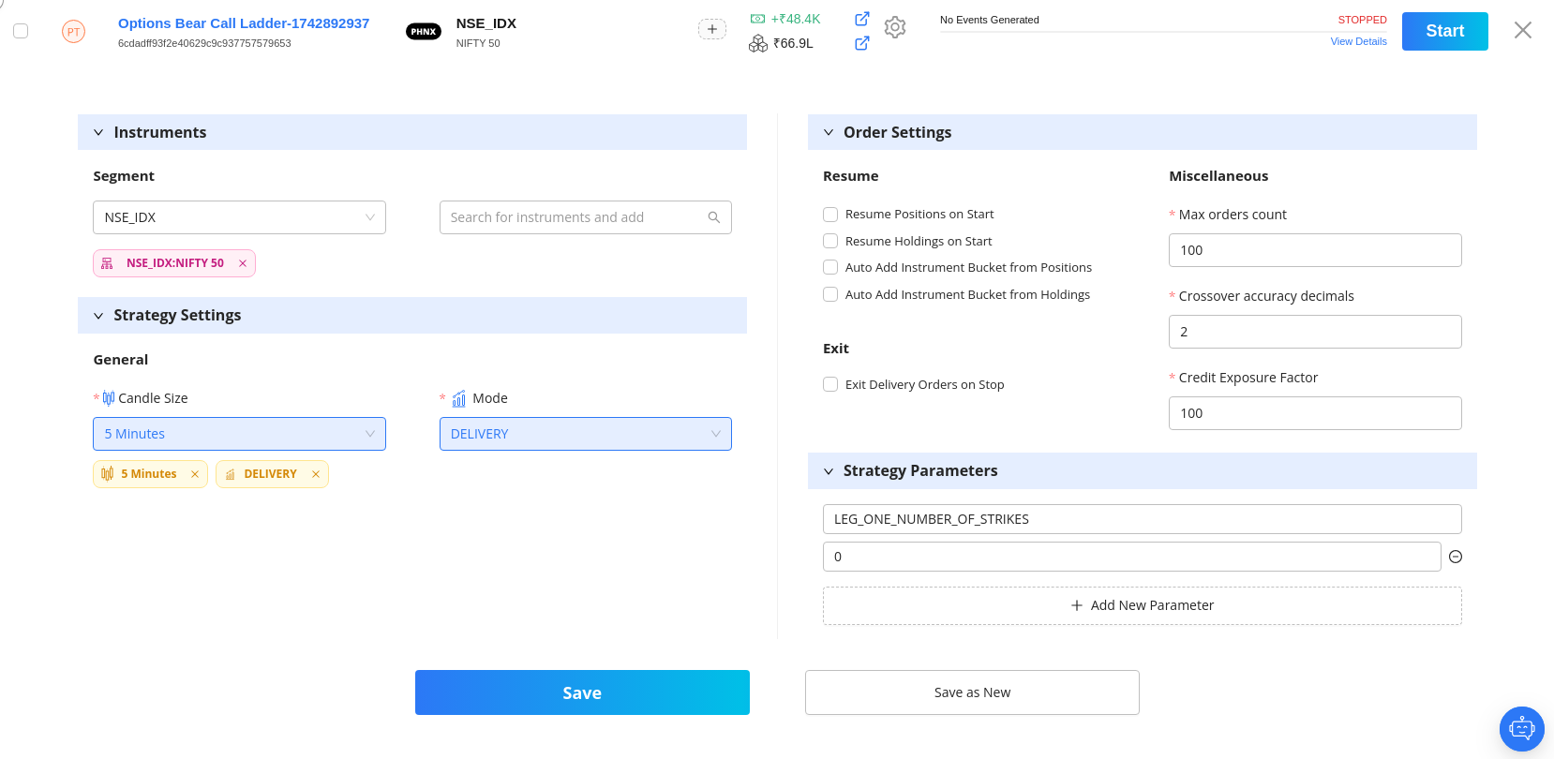Open the external link next to ₹66.9L
This screenshot has width=1554, height=759.
coord(862,43)
